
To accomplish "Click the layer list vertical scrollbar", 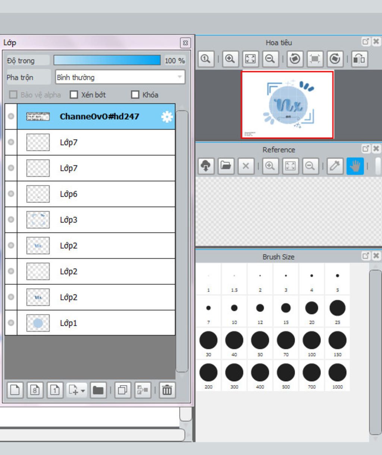I will (x=182, y=241).
